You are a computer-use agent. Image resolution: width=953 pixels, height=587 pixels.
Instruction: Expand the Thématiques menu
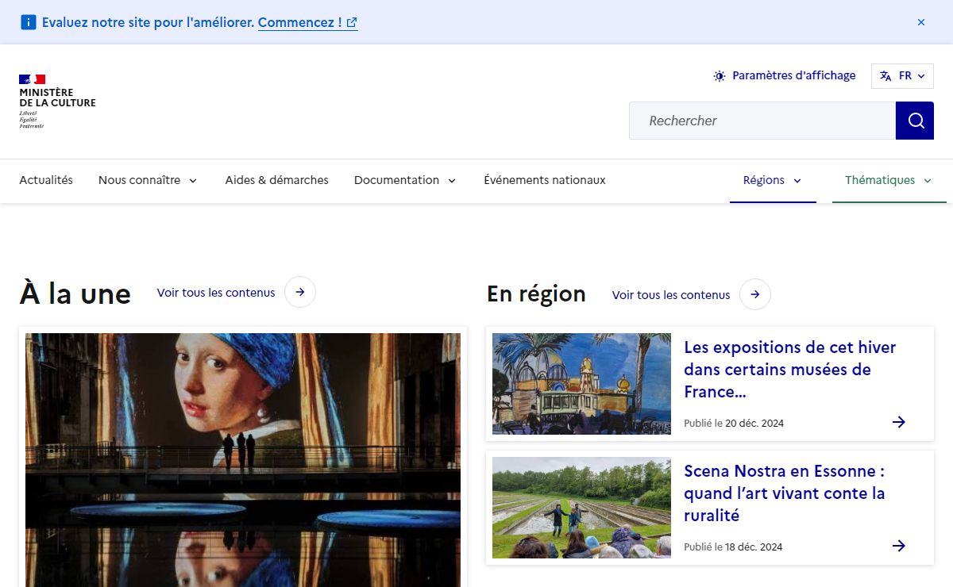pos(889,180)
